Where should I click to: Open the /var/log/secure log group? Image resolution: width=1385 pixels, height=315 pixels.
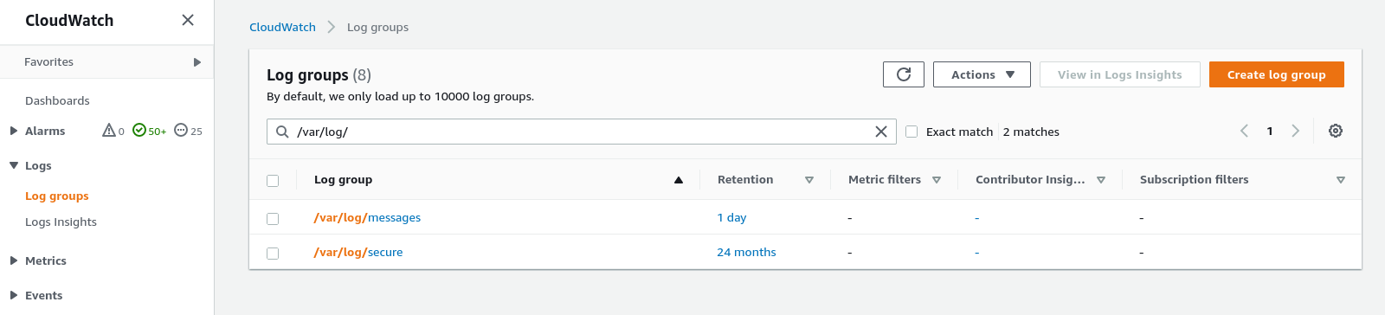pyautogui.click(x=358, y=253)
